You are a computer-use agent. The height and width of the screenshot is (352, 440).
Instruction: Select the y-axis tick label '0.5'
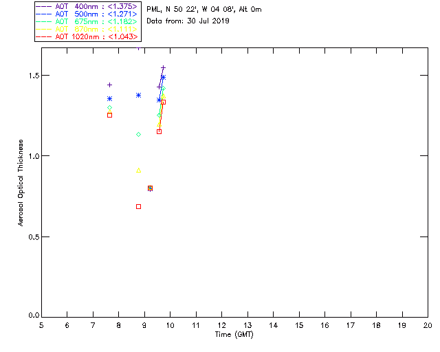[x=34, y=237]
